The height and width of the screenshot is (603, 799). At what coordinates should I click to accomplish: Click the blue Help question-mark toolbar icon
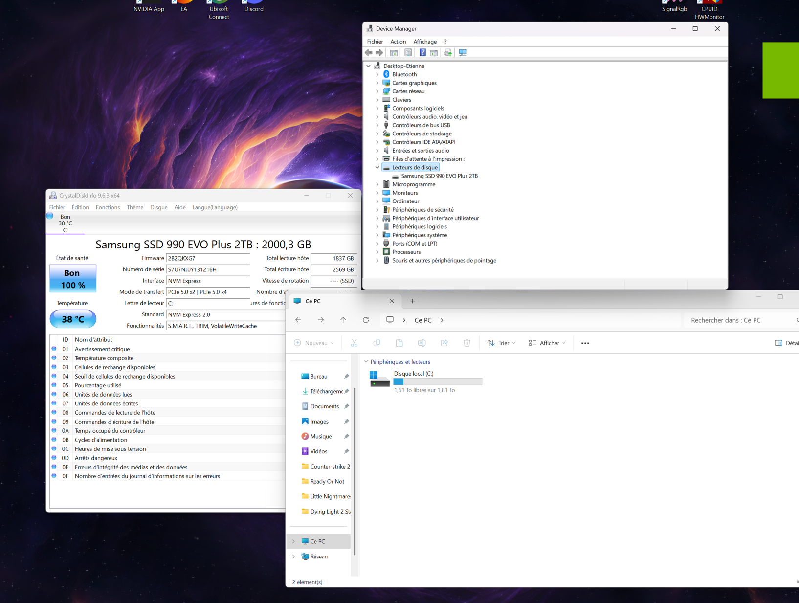(x=422, y=53)
